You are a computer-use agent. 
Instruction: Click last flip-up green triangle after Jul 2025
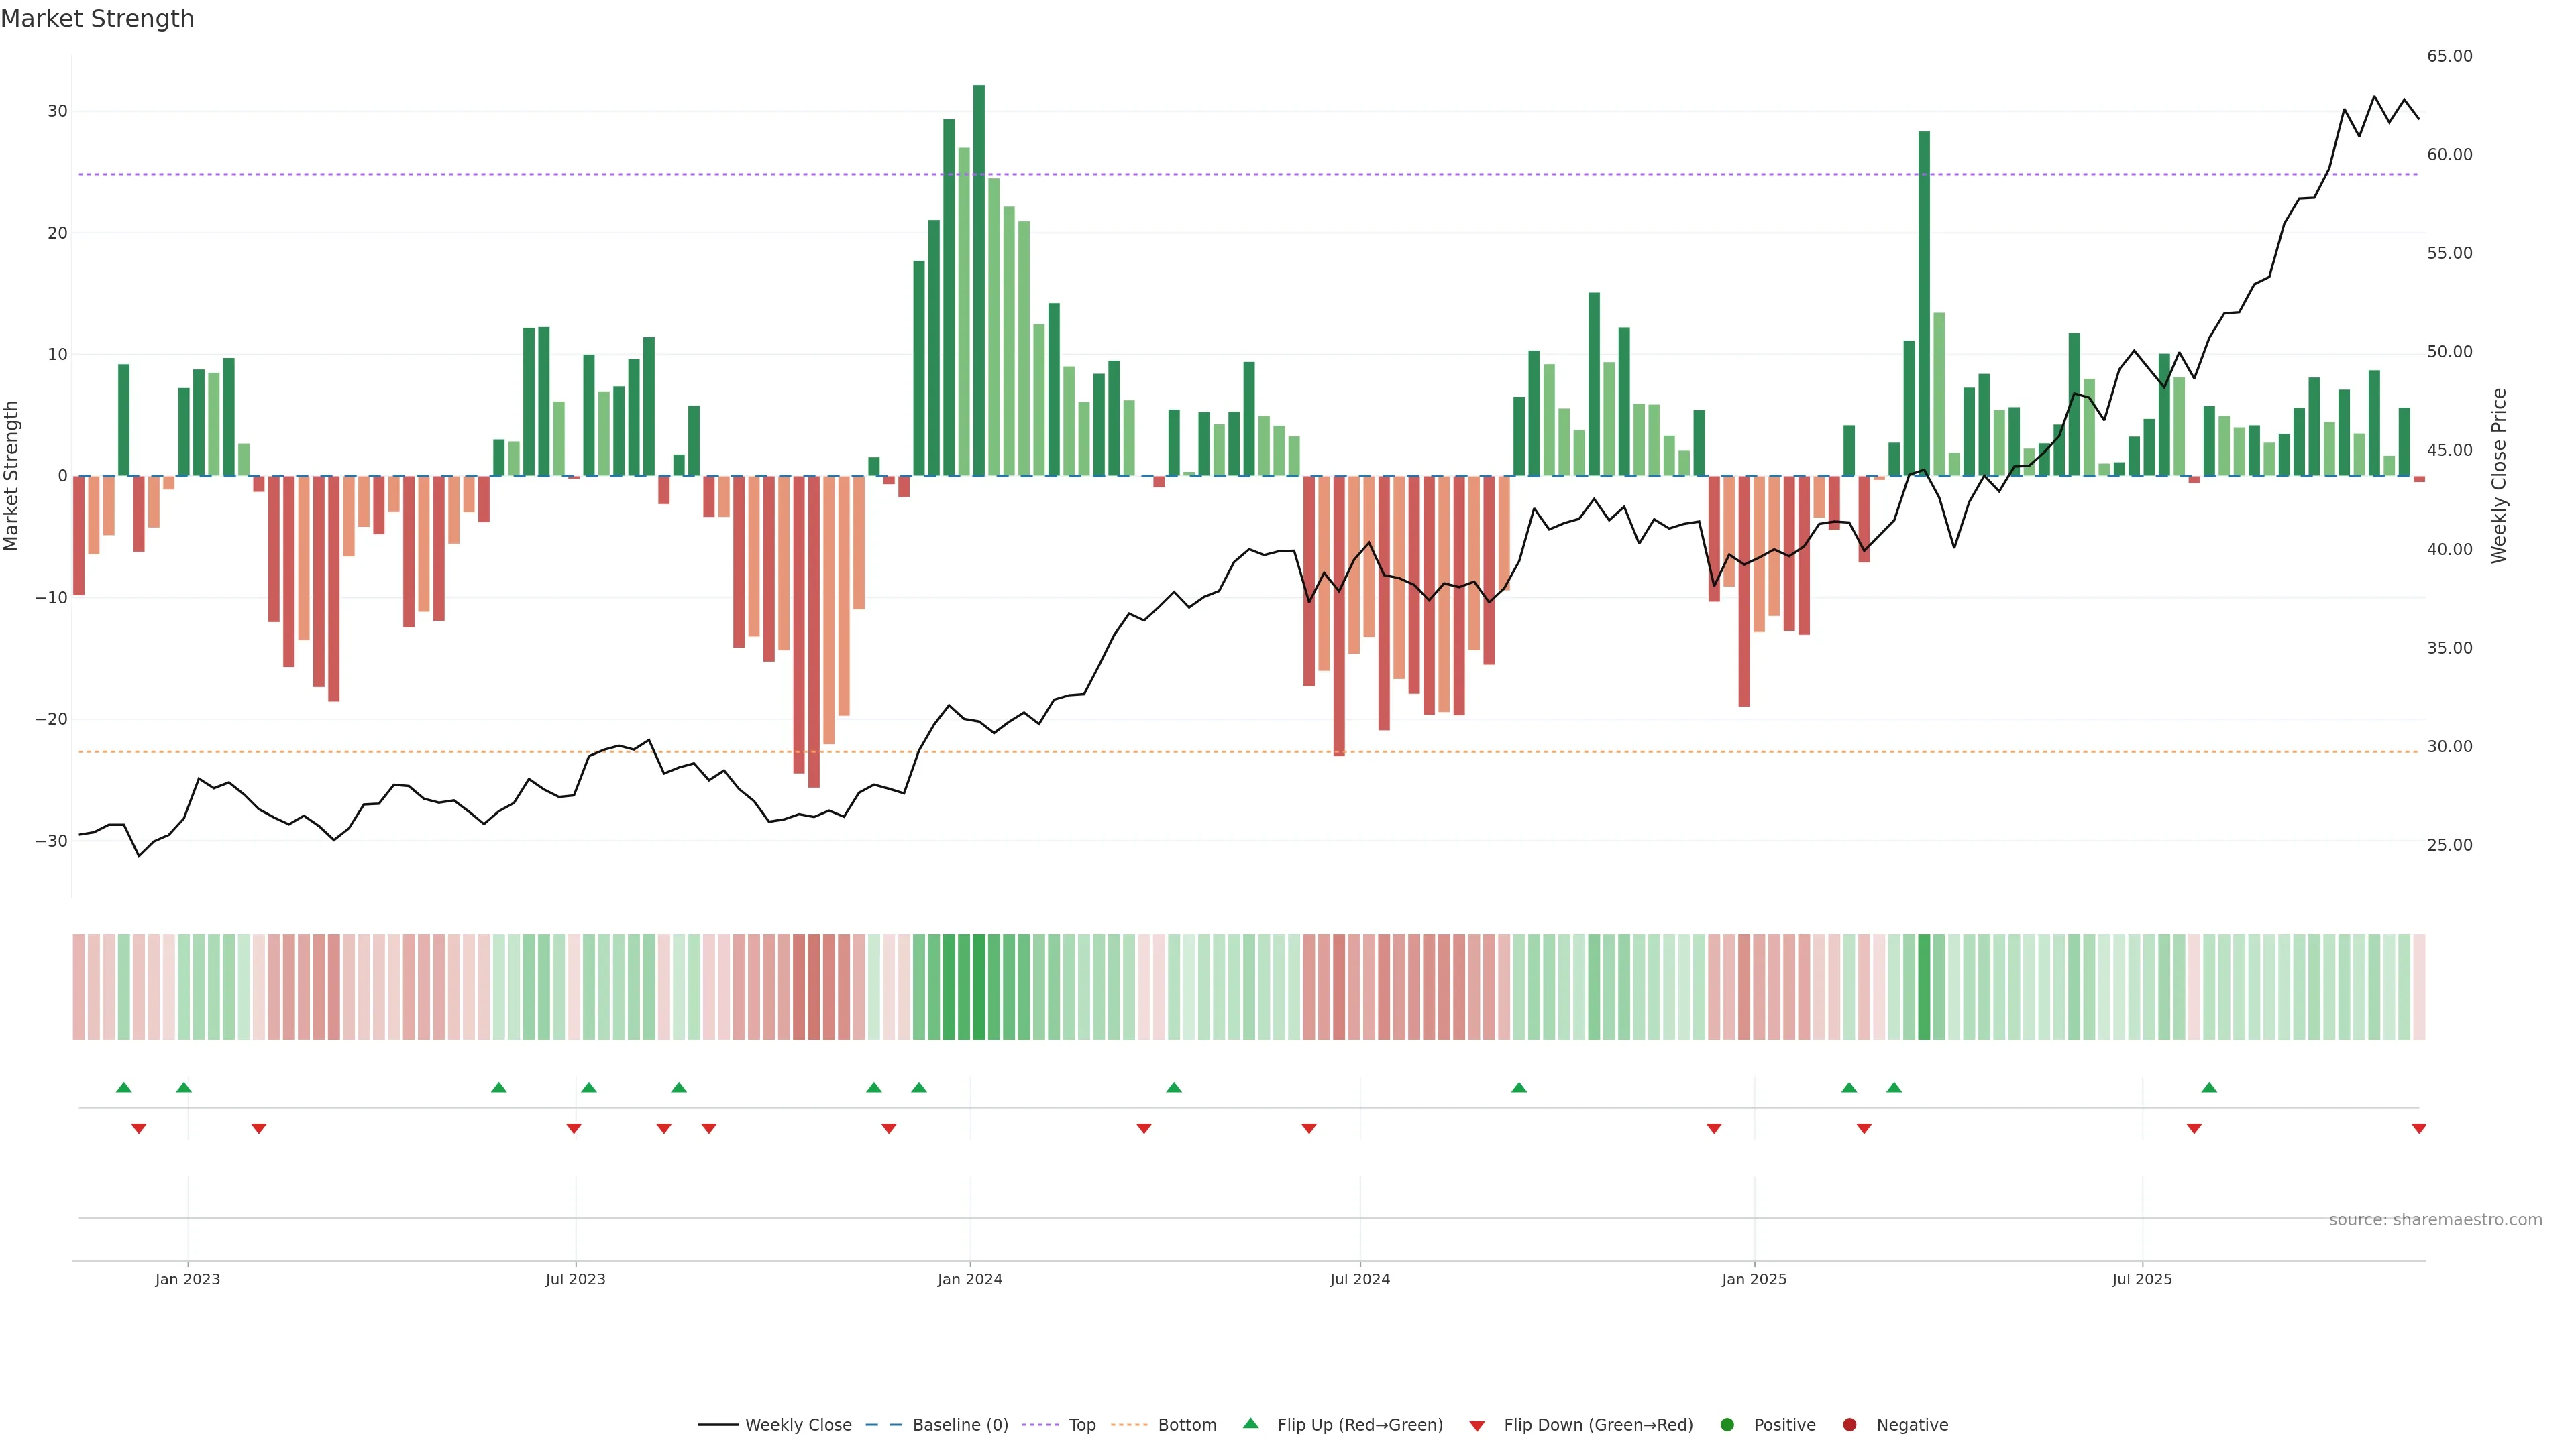(2209, 1087)
